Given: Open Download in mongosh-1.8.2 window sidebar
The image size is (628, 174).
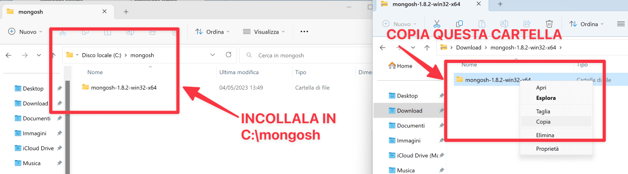Looking at the screenshot, I should click(410, 111).
